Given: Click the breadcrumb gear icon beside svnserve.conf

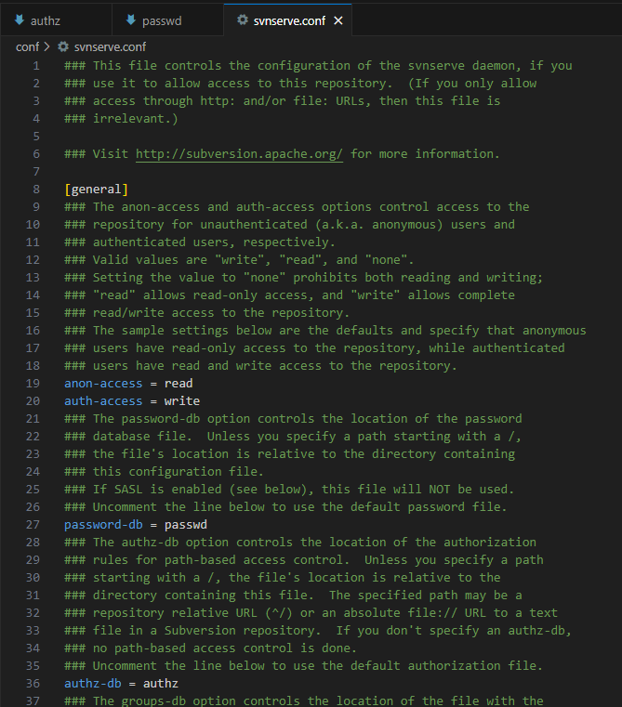Looking at the screenshot, I should (63, 46).
